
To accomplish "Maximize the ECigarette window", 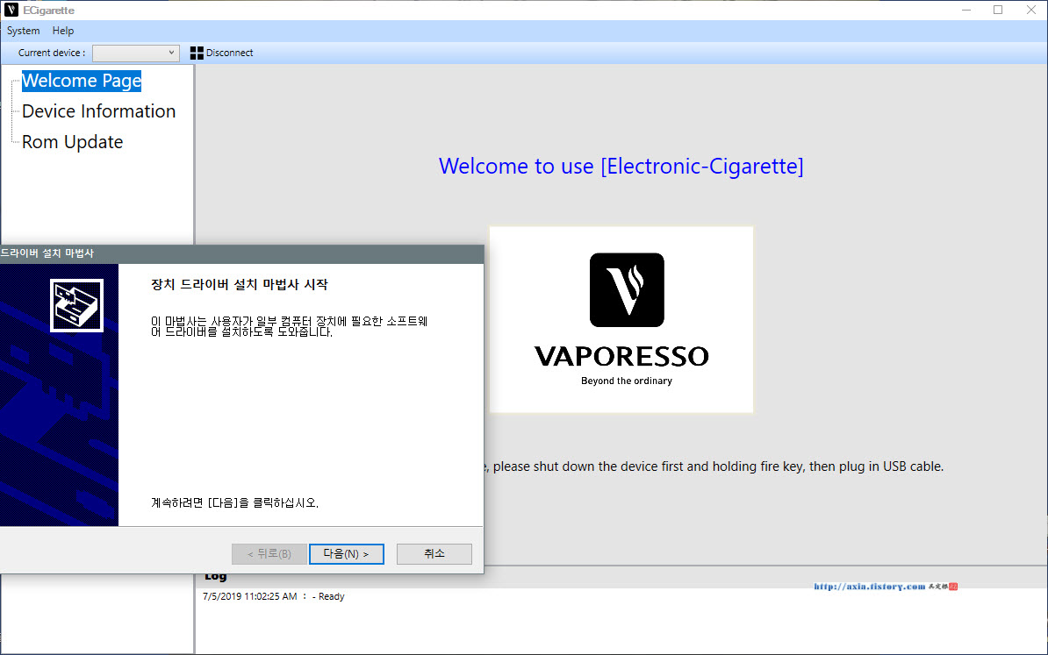I will coord(998,10).
